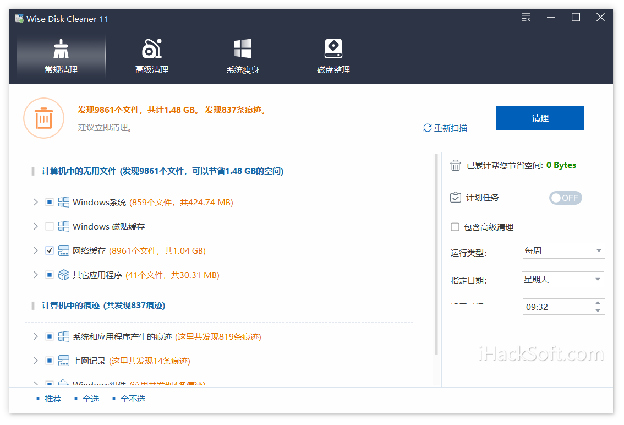Enable the 包含高级清理 checkbox
Screen dimensions: 624x425
click(455, 227)
